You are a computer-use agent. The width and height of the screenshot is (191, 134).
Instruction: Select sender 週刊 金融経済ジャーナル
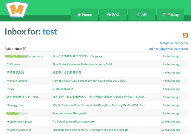[x=23, y=97]
